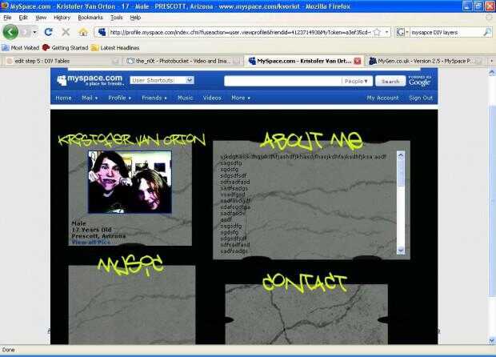This screenshot has width=496, height=357.
Task: Click the MySpace search text field
Action: [282, 81]
